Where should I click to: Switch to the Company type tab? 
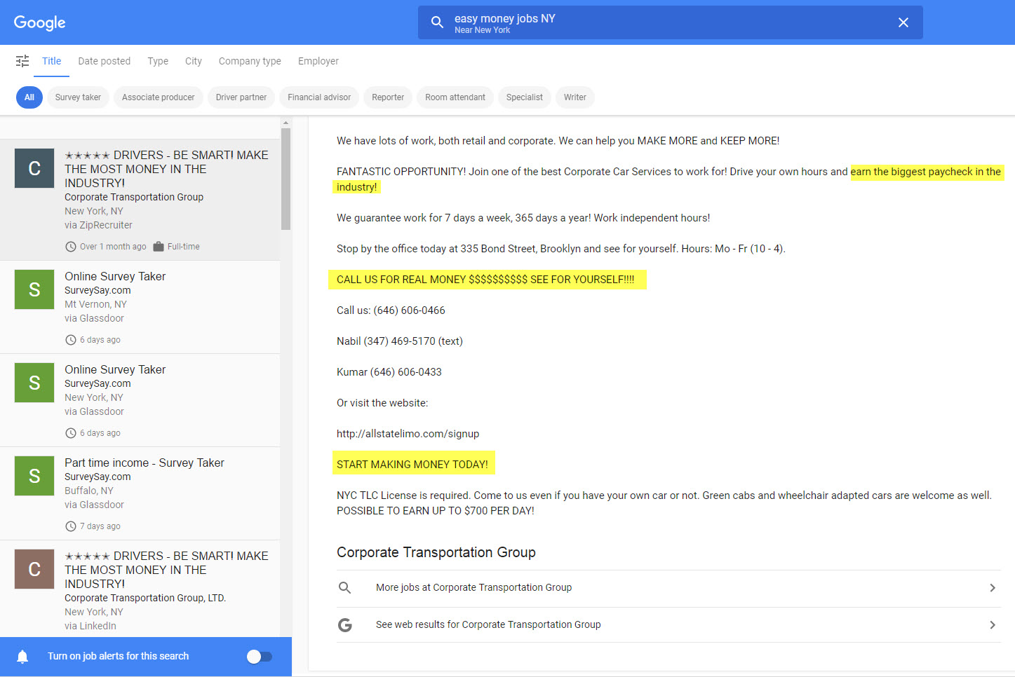pyautogui.click(x=250, y=61)
